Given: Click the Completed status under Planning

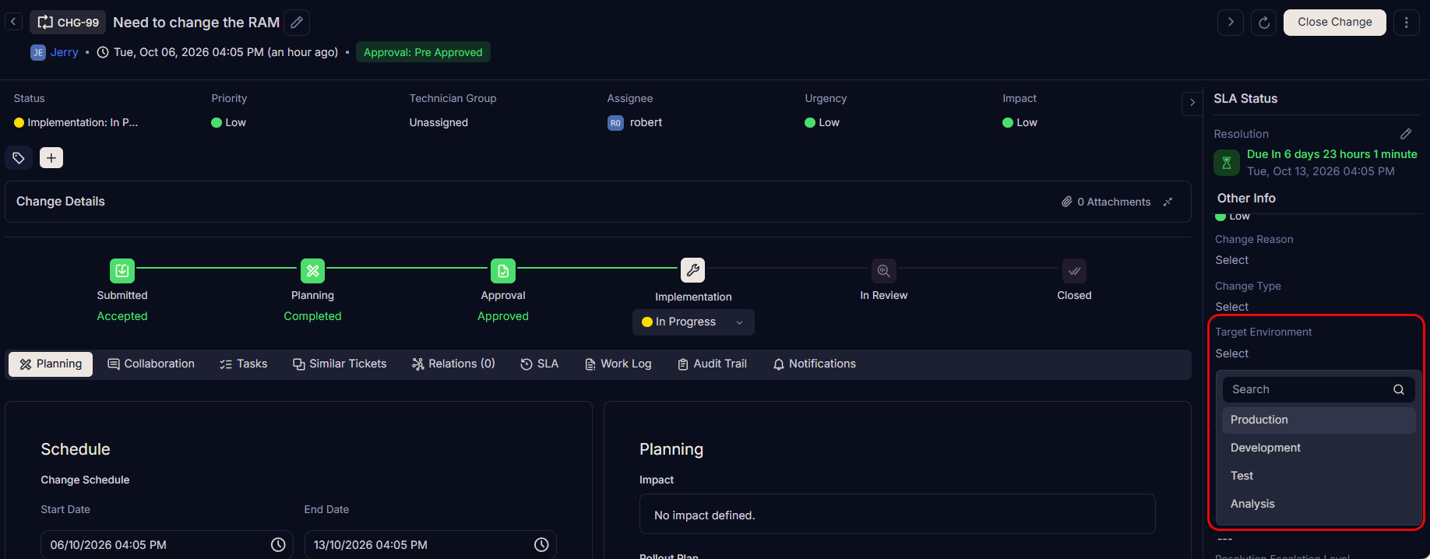Looking at the screenshot, I should click(312, 316).
